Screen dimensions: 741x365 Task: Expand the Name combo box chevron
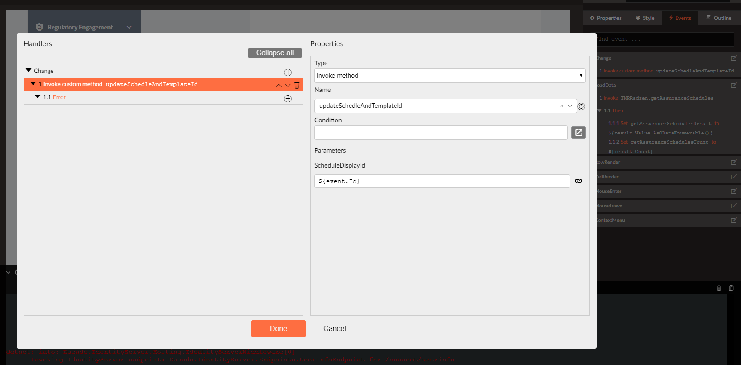[570, 106]
